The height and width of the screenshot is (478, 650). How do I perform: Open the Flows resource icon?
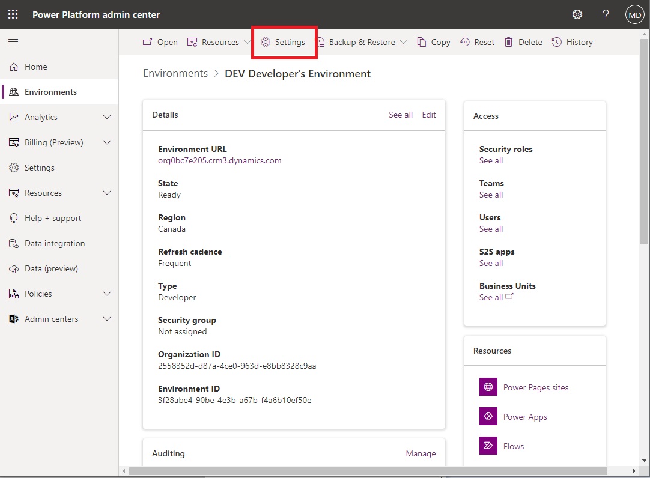(x=488, y=446)
